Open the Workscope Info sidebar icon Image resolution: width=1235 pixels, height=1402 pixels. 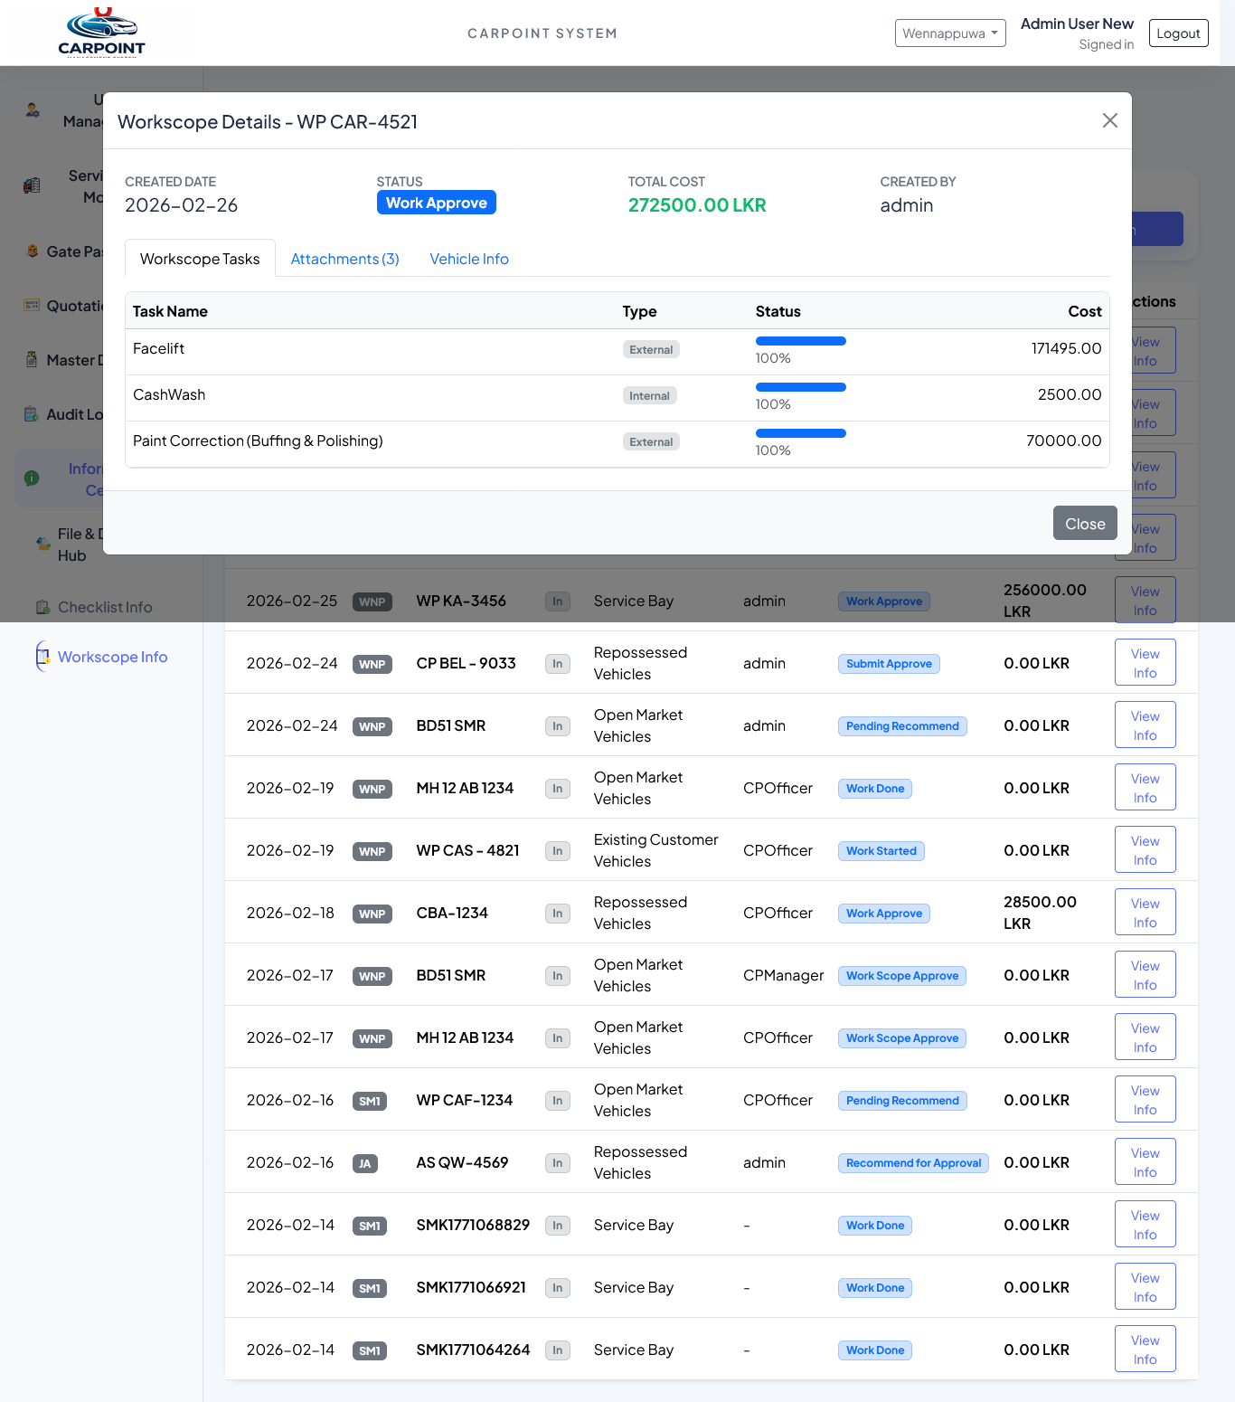coord(42,656)
